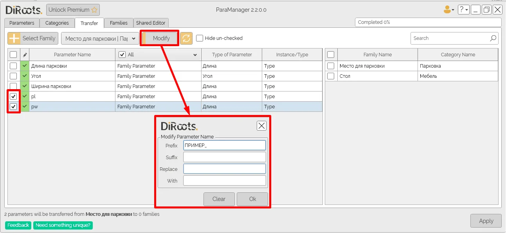This screenshot has height=235, width=506.
Task: Open the Shared Editor tab
Action: 151,23
